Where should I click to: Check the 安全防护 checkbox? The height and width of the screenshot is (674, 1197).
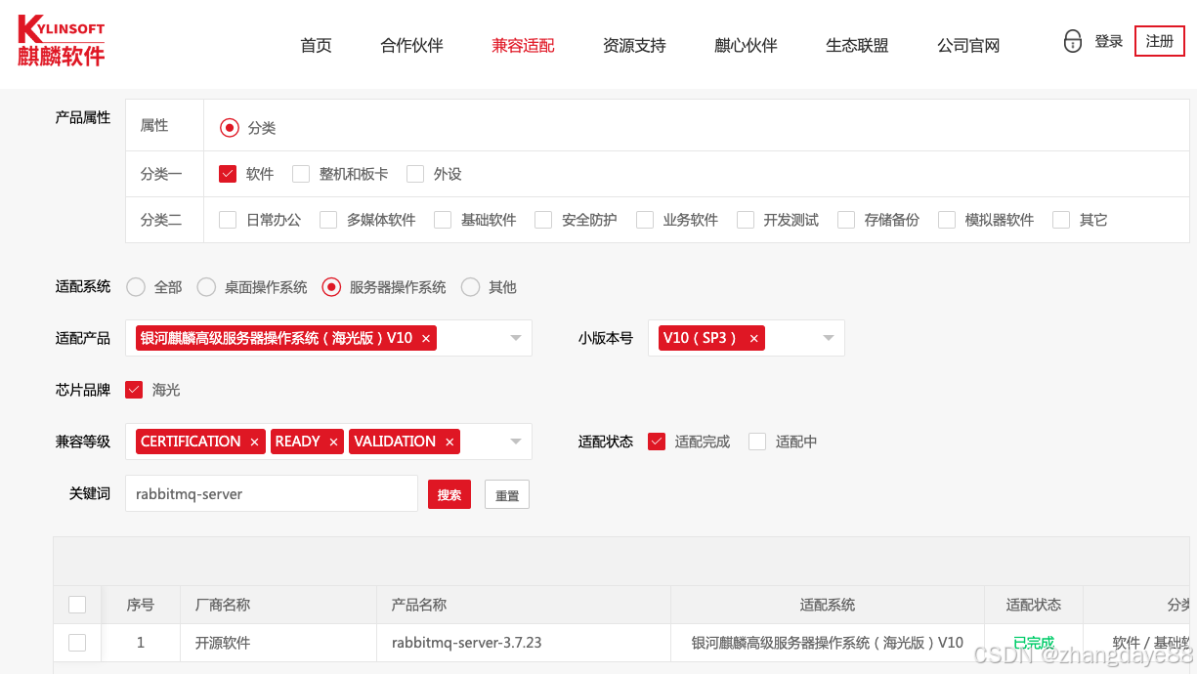pos(543,220)
